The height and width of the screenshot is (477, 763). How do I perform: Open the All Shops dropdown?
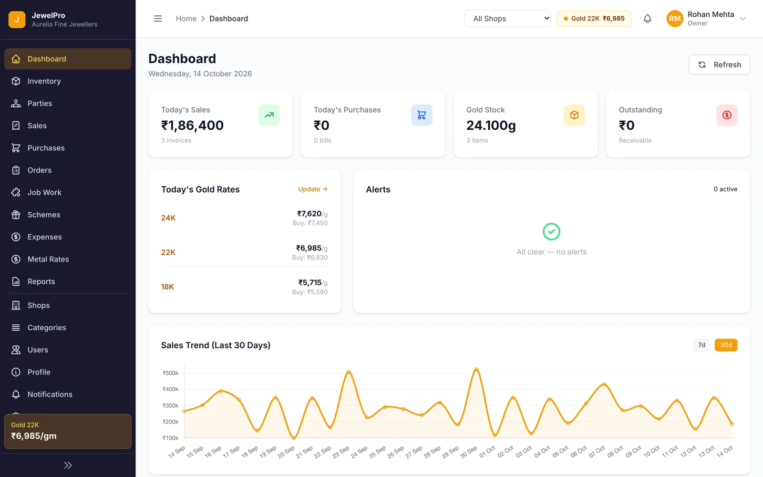click(507, 19)
